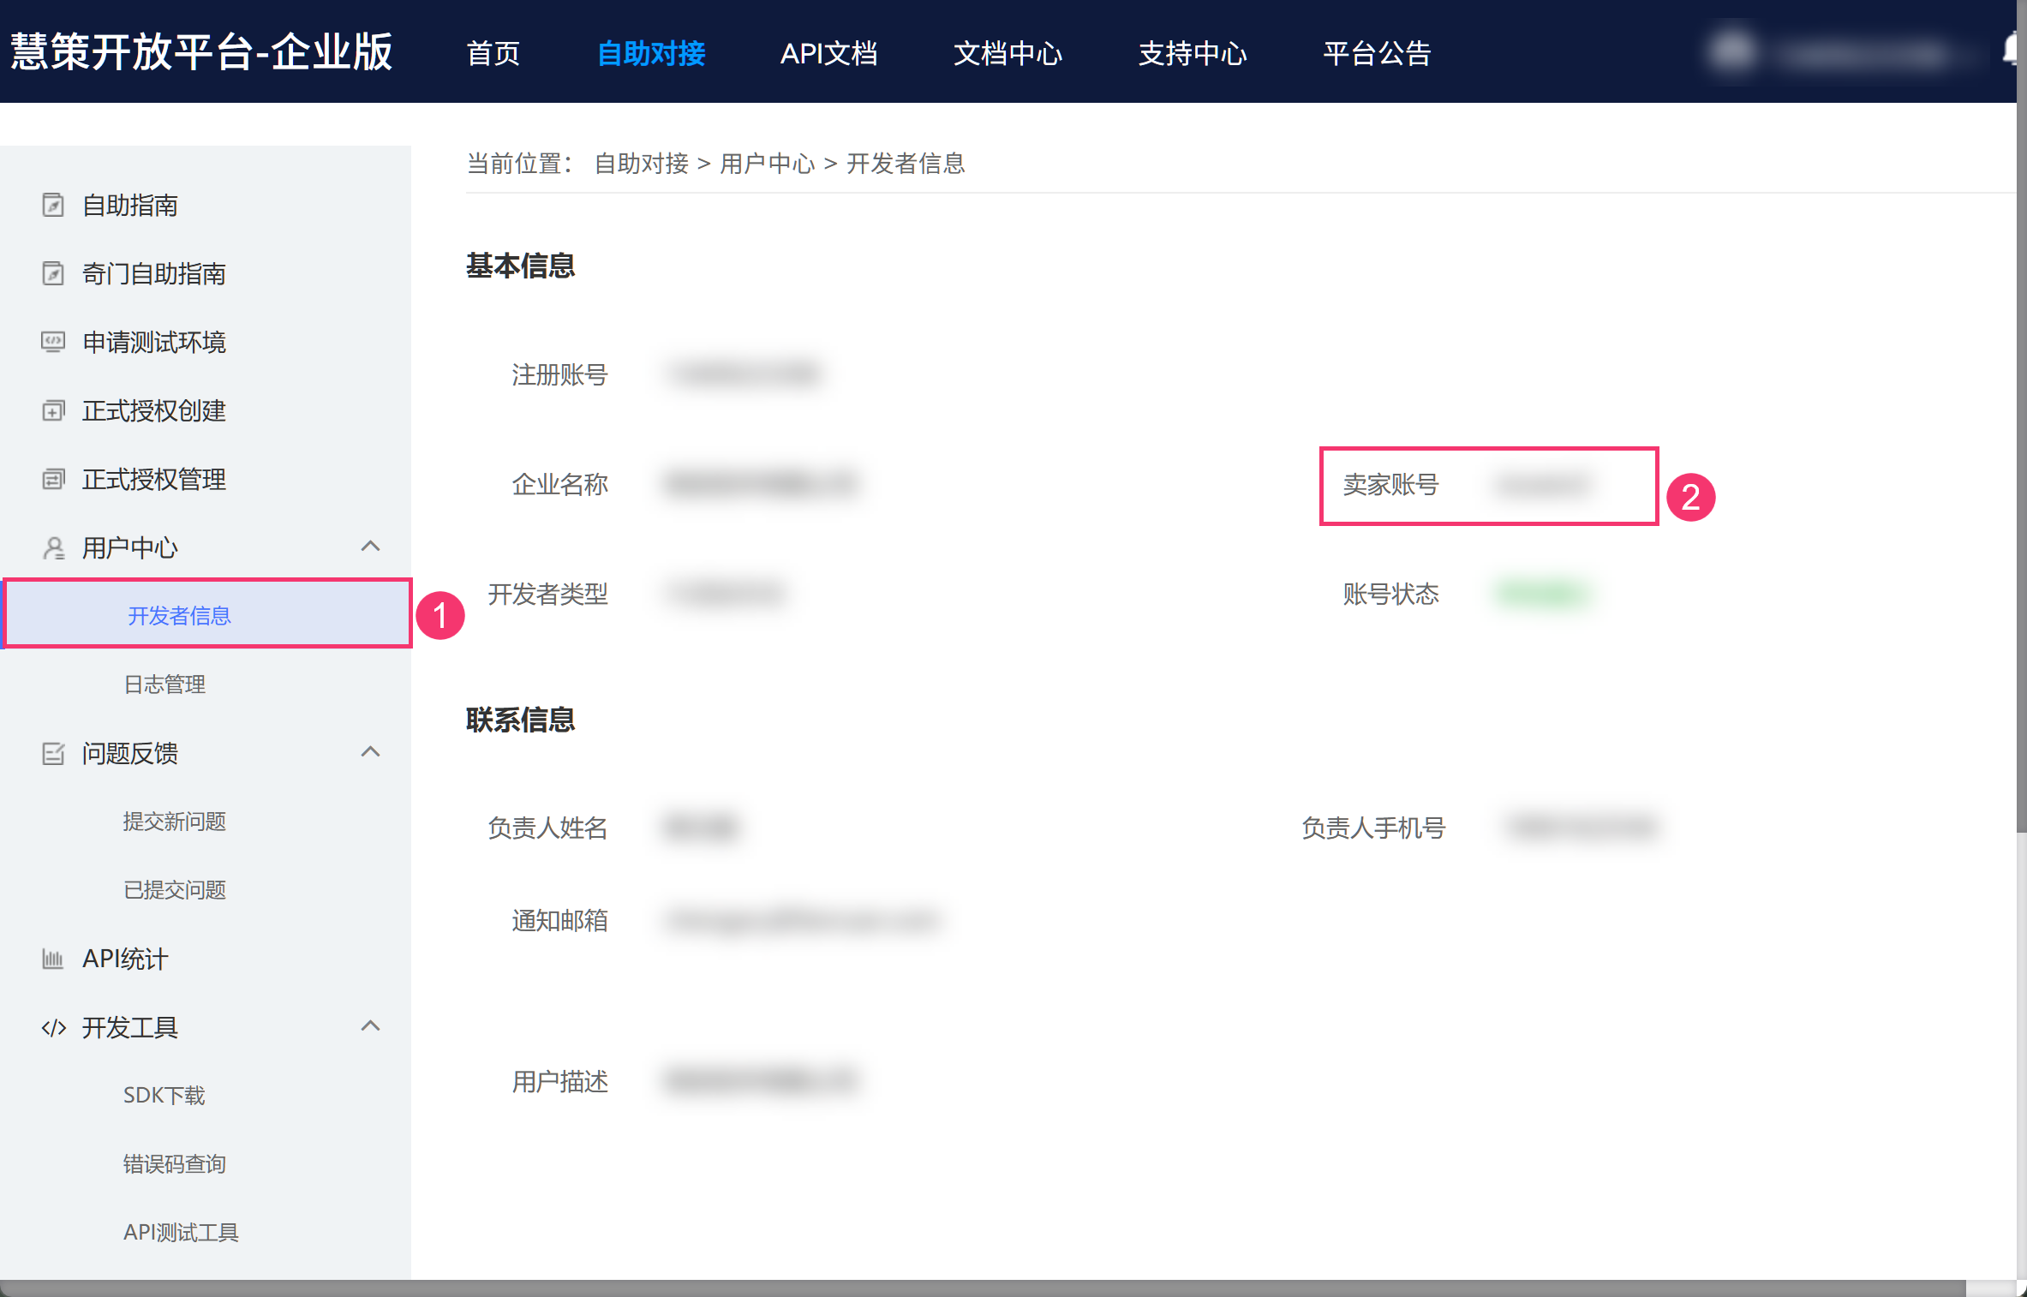Collapse the 开发工具 section chevron
This screenshot has width=2027, height=1297.
(x=370, y=1026)
